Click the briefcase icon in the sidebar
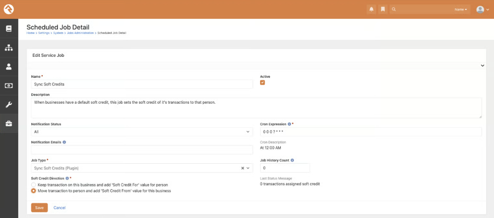This screenshot has width=494, height=218. [9, 124]
